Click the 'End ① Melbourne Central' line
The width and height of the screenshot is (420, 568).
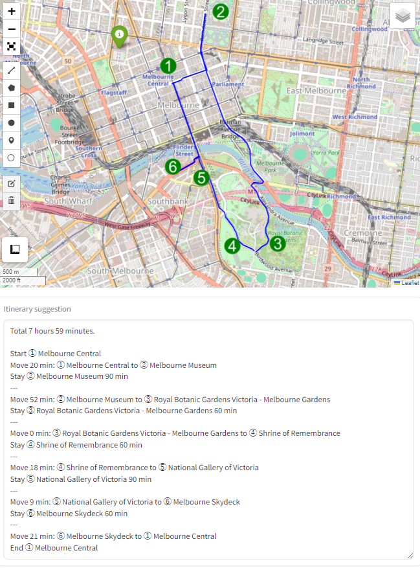54,548
